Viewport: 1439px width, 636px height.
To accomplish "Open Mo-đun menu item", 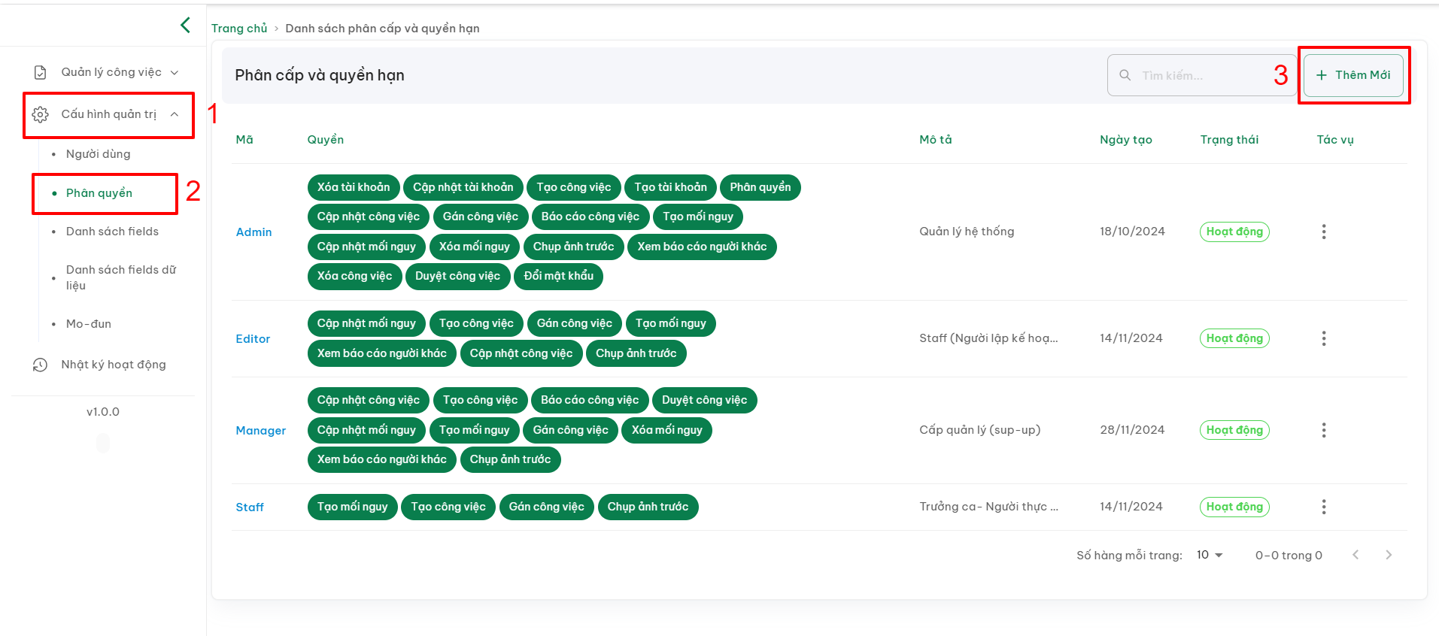I will 89,324.
